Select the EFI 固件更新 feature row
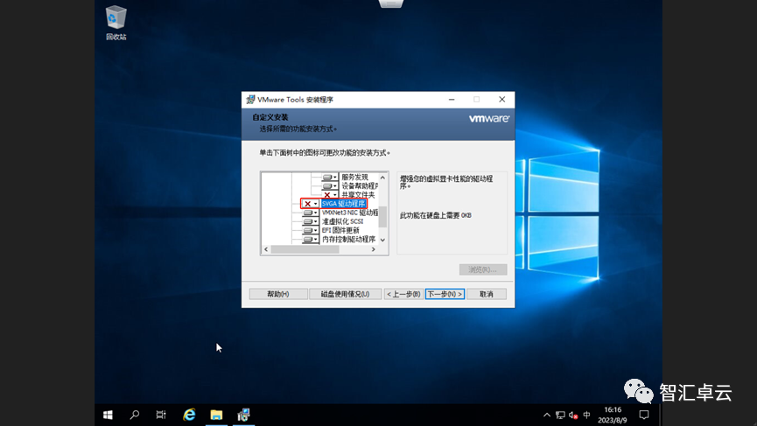Viewport: 757px width, 426px height. (340, 230)
